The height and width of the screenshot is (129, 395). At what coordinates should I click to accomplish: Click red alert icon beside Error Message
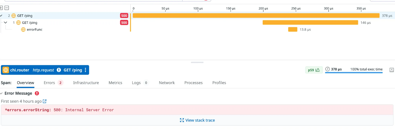[37, 93]
